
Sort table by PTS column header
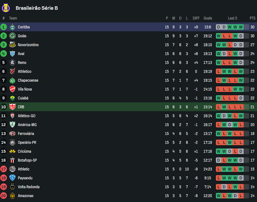252,18
